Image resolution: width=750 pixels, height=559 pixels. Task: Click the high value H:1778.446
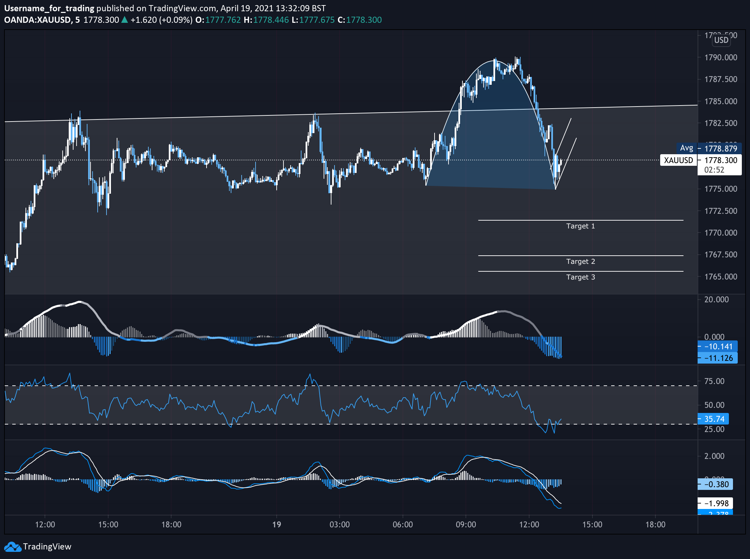pyautogui.click(x=266, y=20)
